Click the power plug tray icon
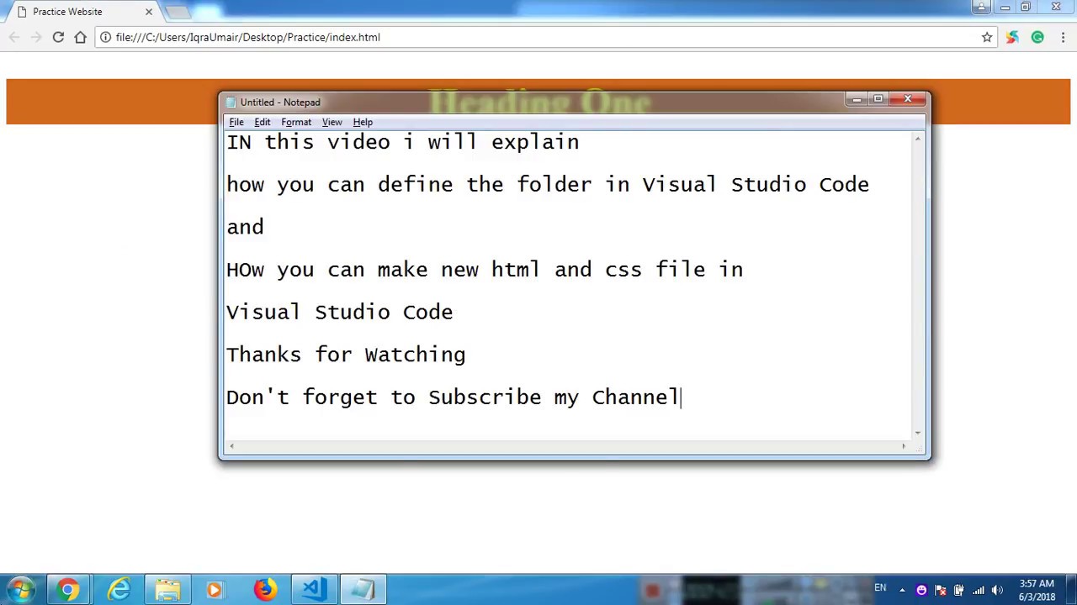 (x=959, y=591)
